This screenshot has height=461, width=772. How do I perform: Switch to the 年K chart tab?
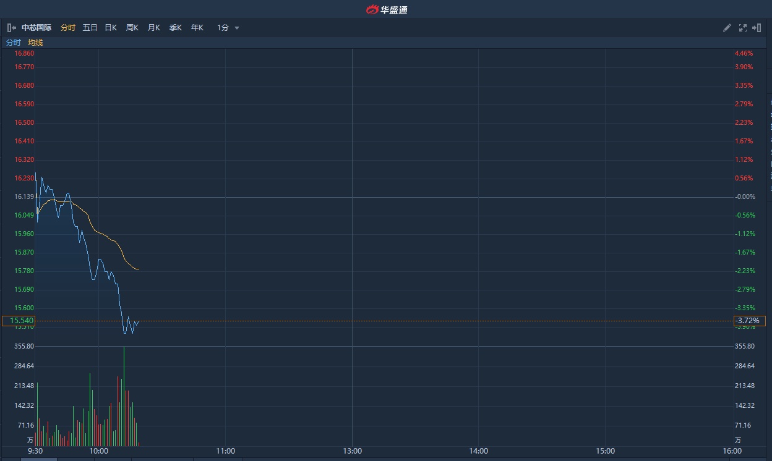point(197,28)
